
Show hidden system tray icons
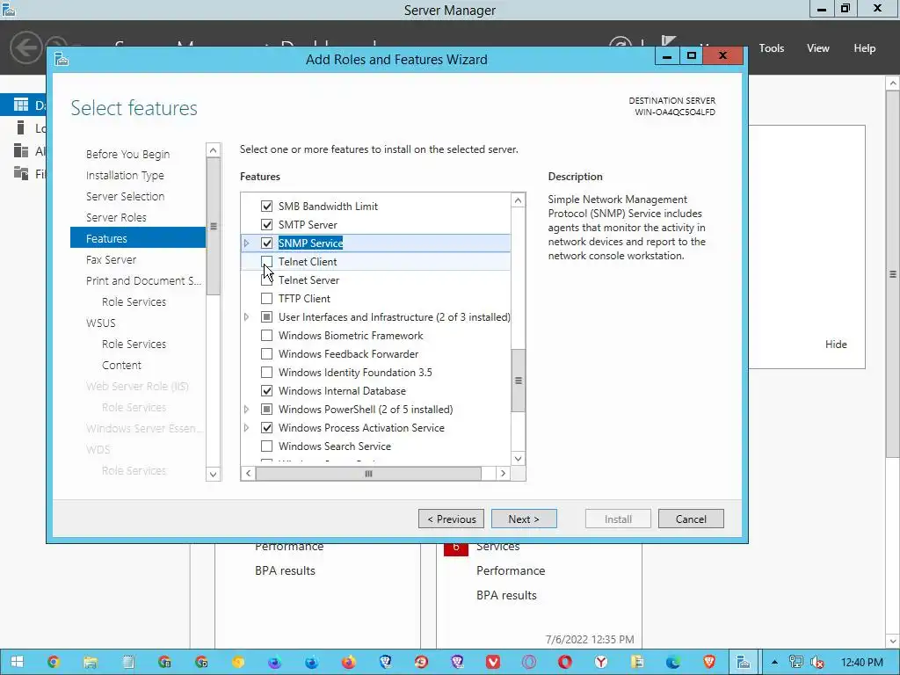coord(774,662)
